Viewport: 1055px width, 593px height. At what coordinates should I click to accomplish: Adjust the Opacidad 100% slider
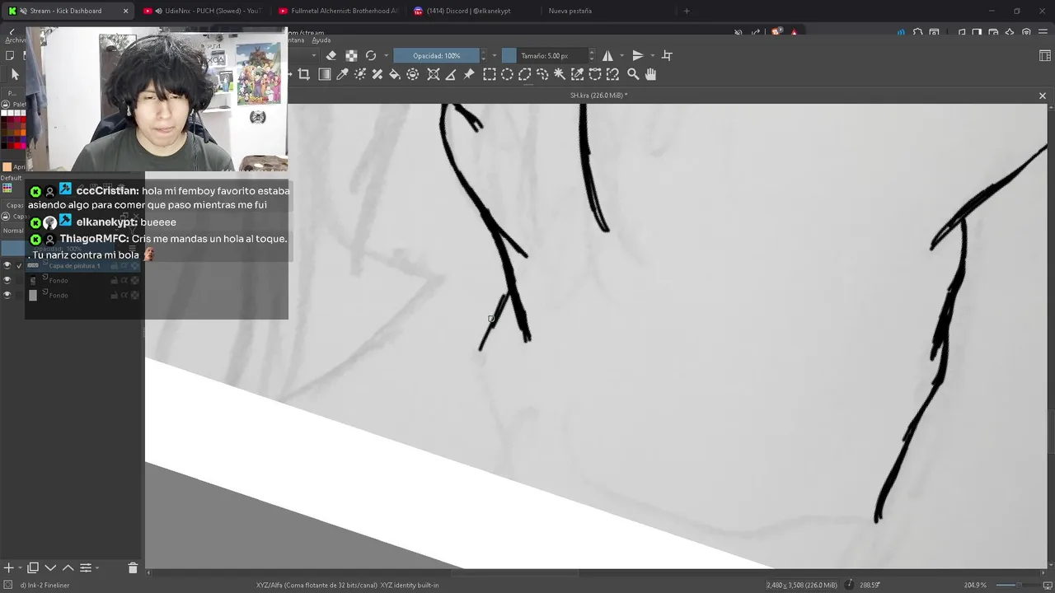(x=437, y=55)
